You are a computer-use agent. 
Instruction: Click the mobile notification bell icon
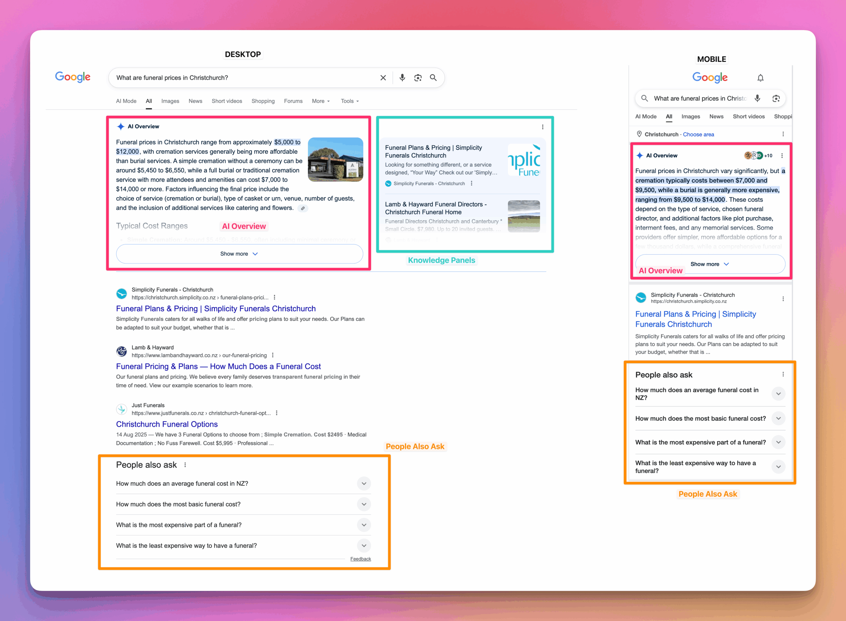[760, 78]
